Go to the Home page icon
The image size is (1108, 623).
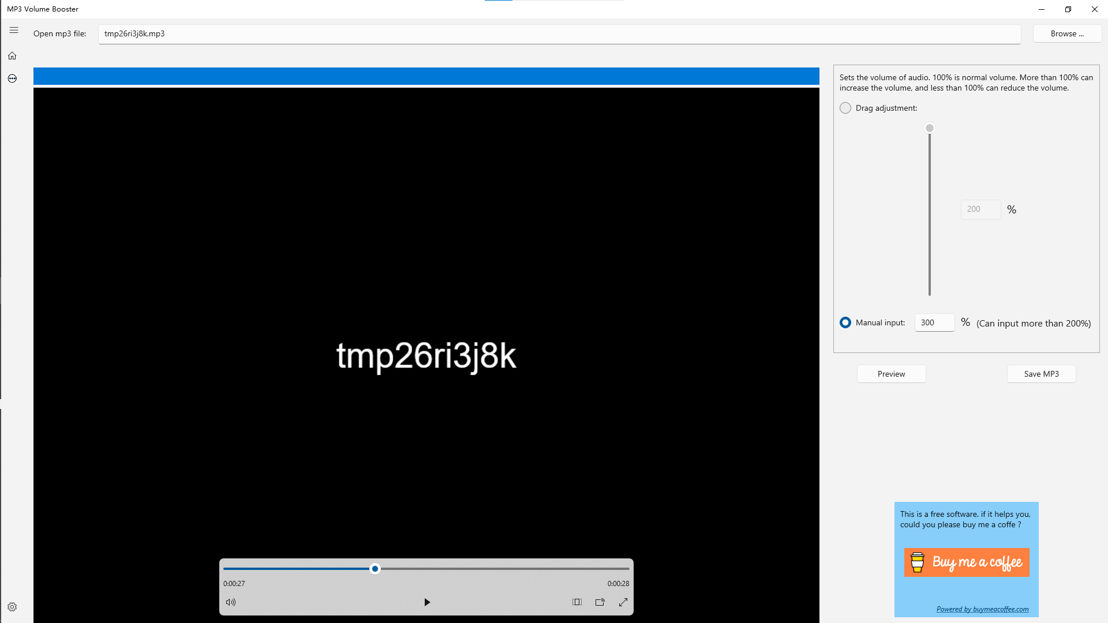[x=12, y=56]
